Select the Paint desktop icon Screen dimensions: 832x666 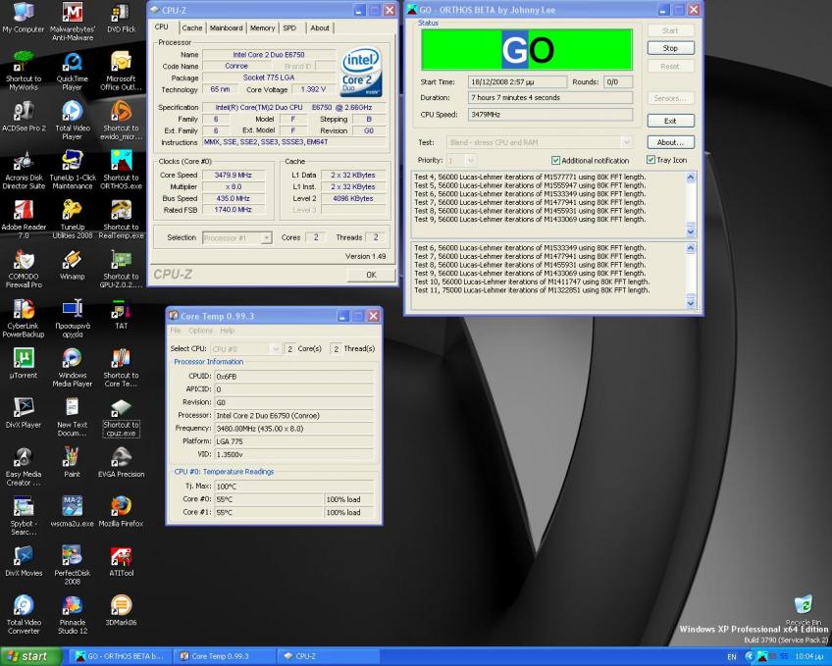(x=73, y=462)
